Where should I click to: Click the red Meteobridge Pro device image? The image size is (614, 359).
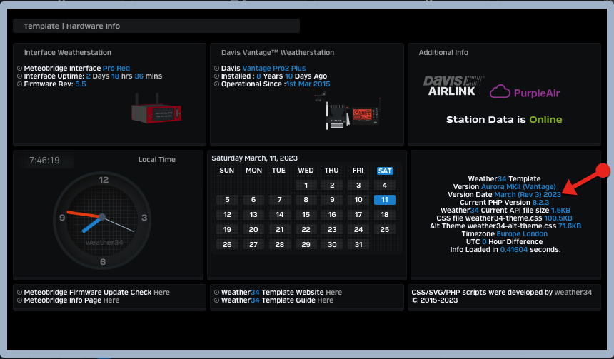click(156, 108)
